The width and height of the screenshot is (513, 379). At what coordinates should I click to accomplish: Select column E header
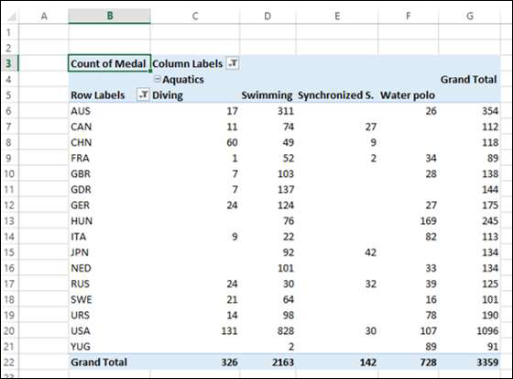pos(337,16)
